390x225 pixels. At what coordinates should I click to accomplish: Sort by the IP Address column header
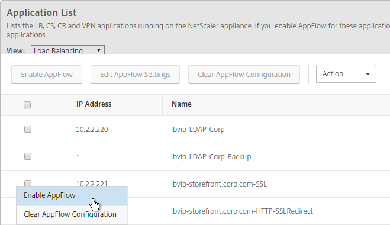pyautogui.click(x=94, y=104)
